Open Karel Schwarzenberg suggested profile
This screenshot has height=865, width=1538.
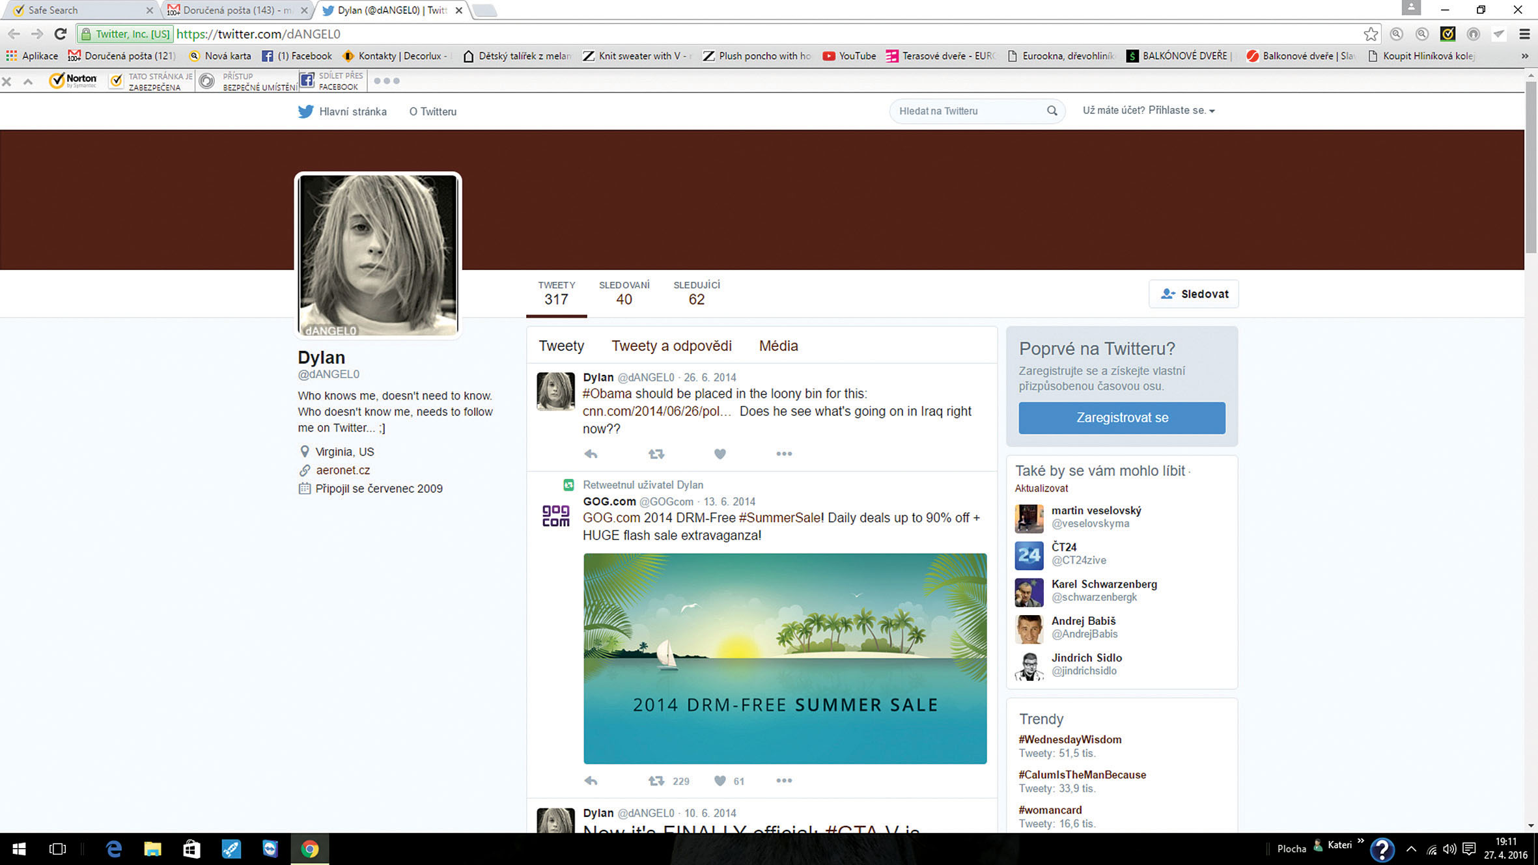pyautogui.click(x=1104, y=584)
